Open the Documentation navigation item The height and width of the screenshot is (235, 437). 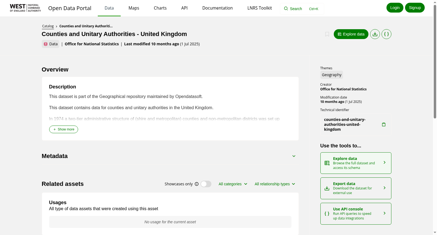[x=217, y=8]
